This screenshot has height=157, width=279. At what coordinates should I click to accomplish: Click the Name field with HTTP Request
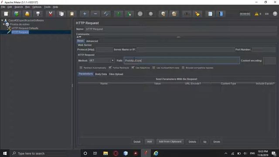tap(181, 29)
